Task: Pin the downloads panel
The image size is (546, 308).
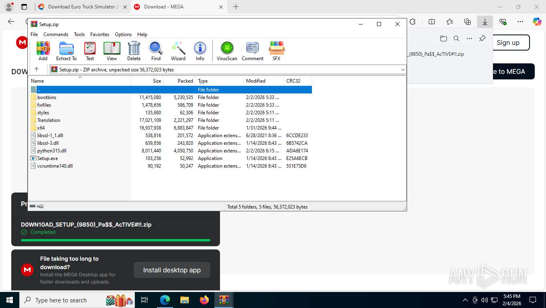Action: pos(482,38)
